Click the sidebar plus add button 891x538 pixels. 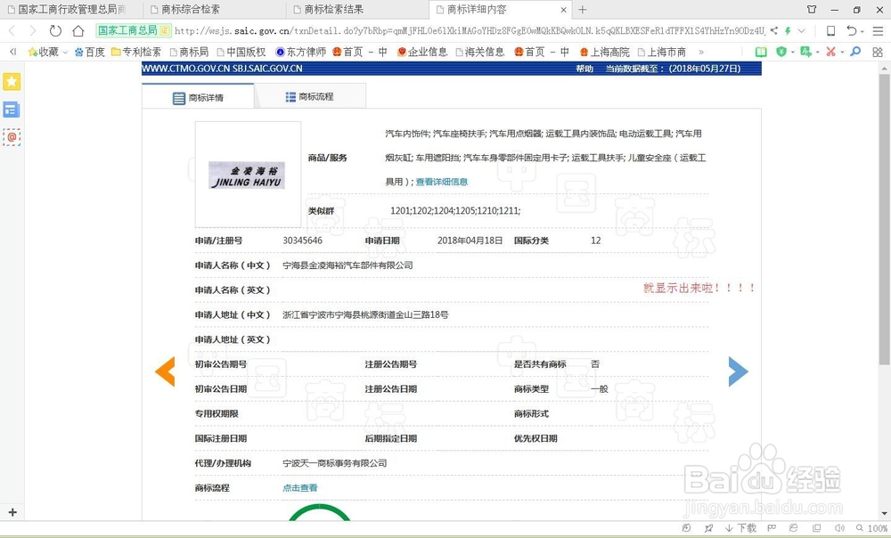[x=12, y=512]
